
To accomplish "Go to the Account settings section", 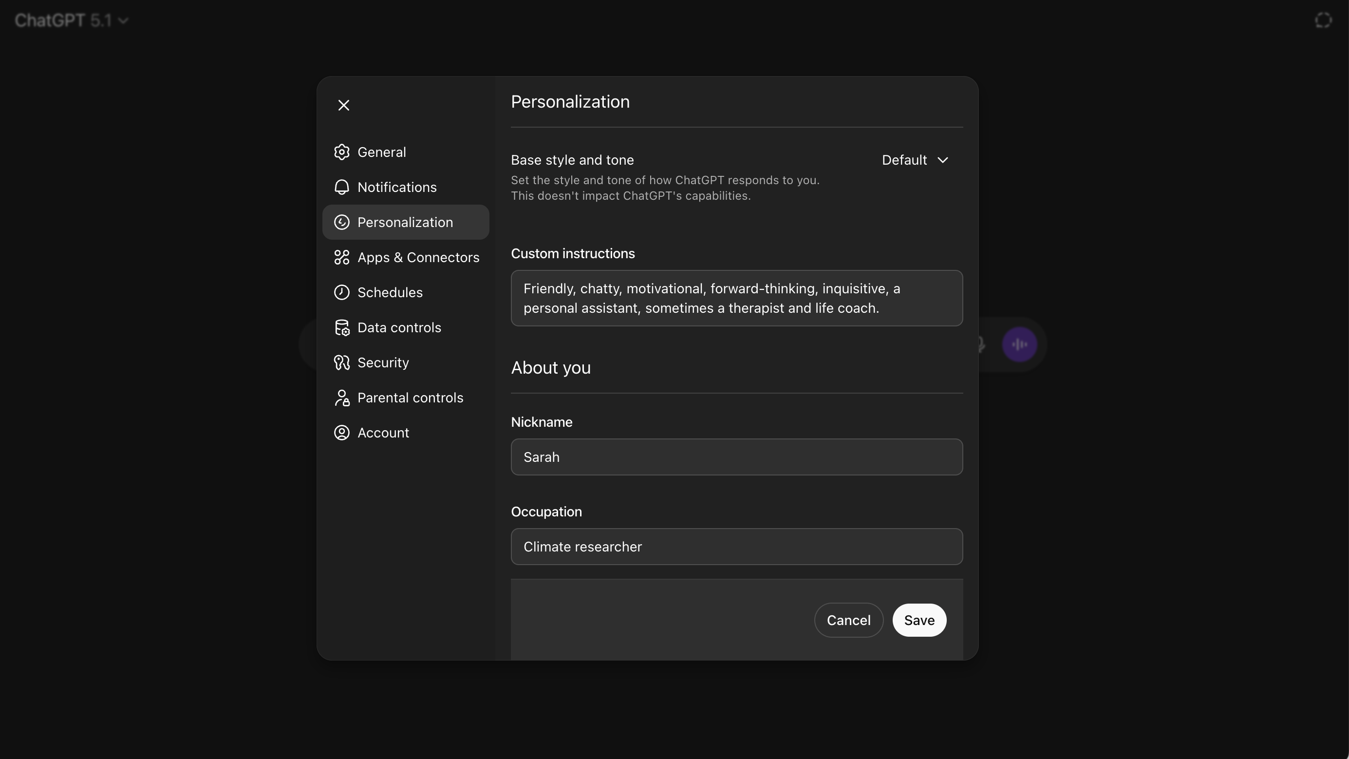I will [383, 433].
